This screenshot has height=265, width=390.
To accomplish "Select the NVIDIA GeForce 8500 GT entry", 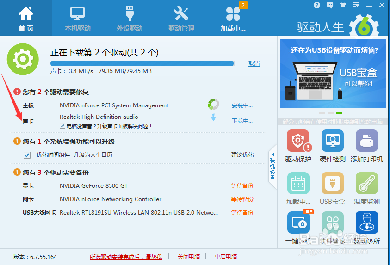I will pos(93,186).
